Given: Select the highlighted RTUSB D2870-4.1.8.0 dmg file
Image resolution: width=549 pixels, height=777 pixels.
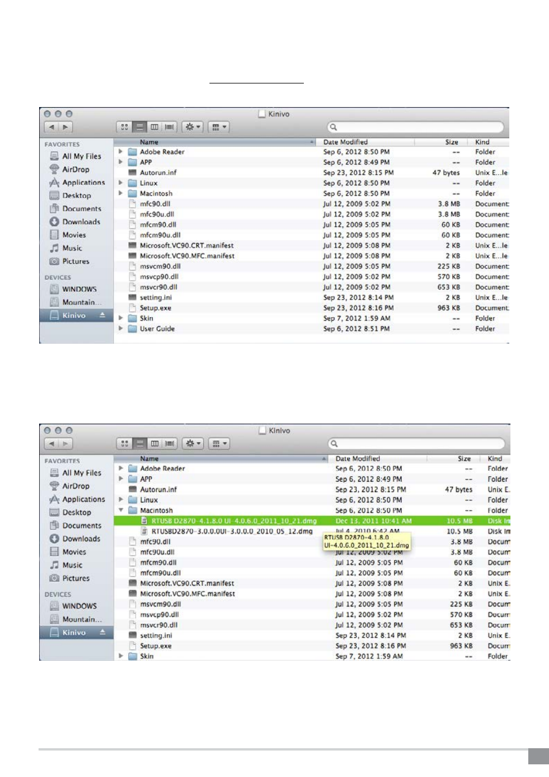Looking at the screenshot, I should click(x=234, y=521).
